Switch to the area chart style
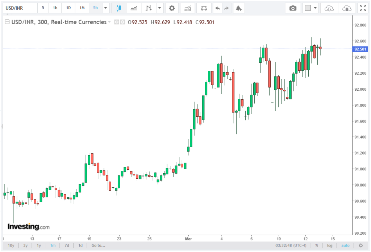Viewport: 371px width, 252px height. point(134,8)
